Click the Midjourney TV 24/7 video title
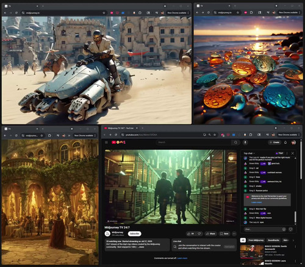Screen dimensions: 305x267 coord(117,227)
